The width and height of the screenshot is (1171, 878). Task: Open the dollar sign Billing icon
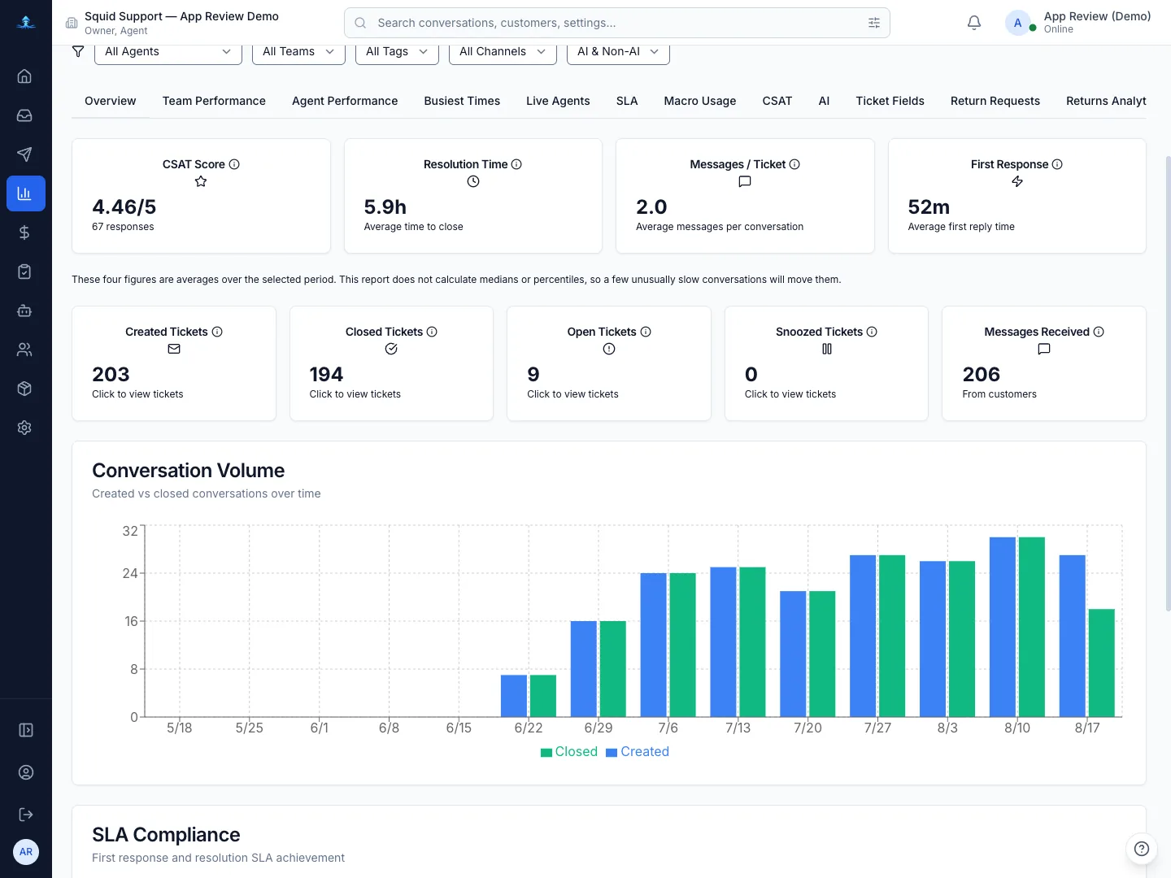pyautogui.click(x=24, y=233)
